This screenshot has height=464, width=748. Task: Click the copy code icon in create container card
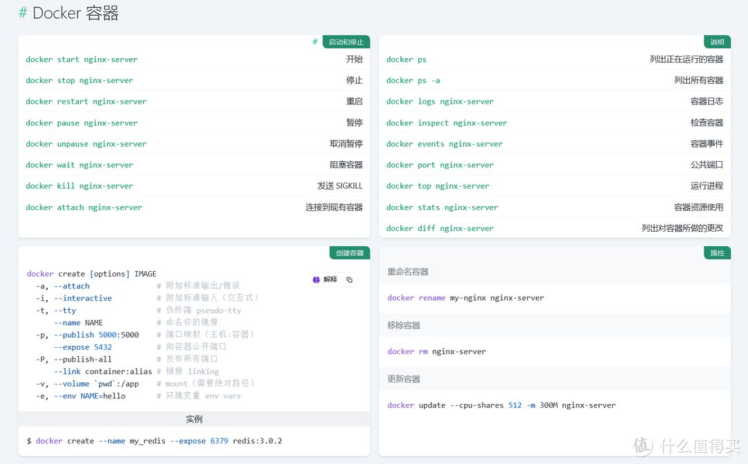point(349,279)
